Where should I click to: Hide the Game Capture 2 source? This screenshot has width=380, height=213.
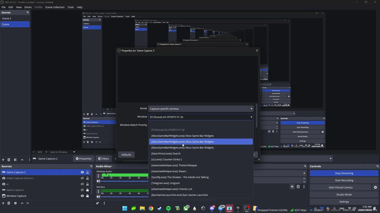82,172
